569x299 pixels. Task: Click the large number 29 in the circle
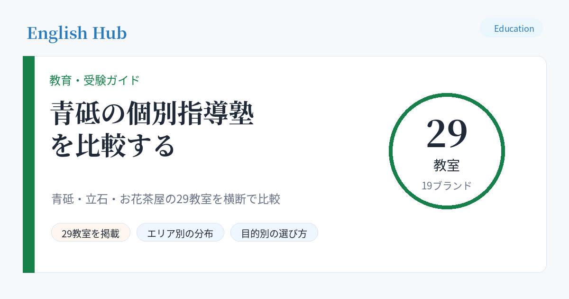point(447,133)
